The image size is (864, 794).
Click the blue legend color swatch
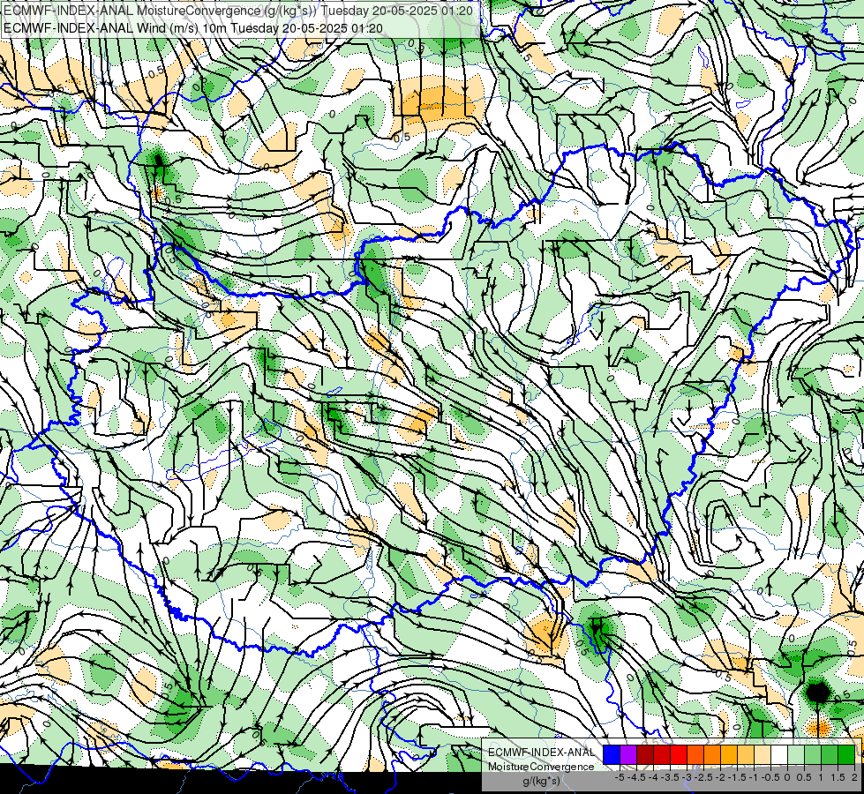(x=612, y=755)
